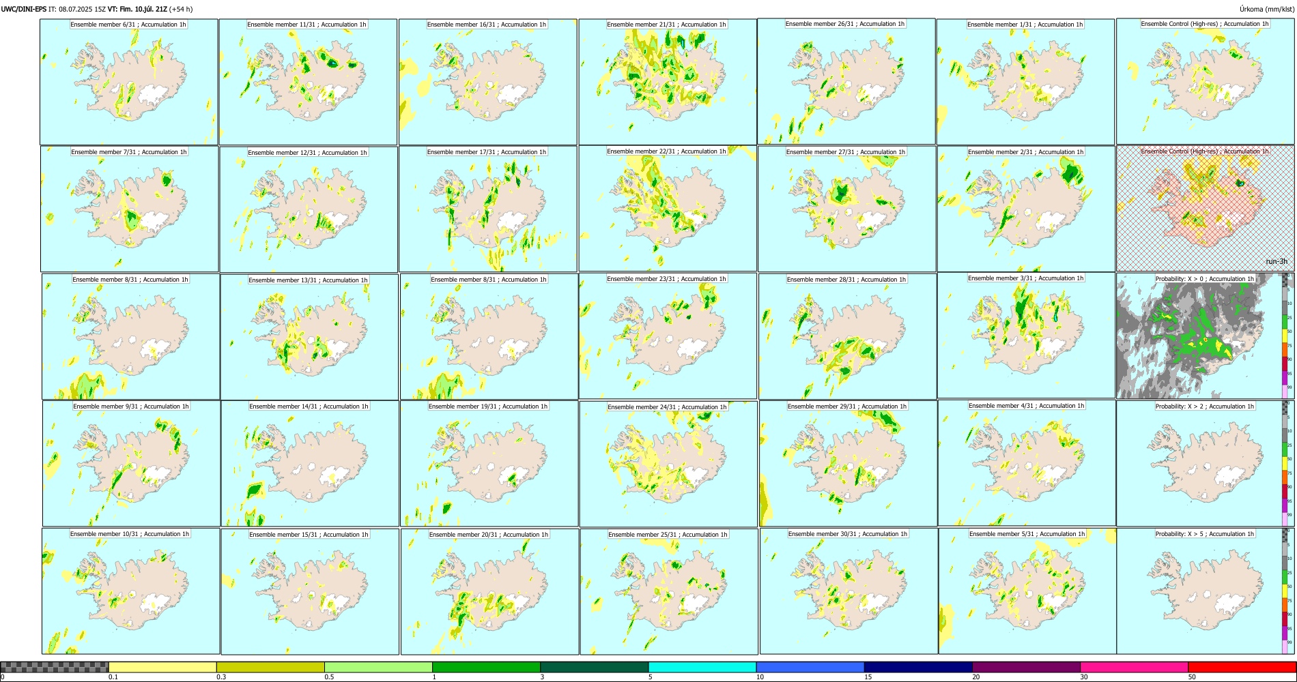
Task: Open the Ensemble member 29/31 map
Action: coord(849,463)
